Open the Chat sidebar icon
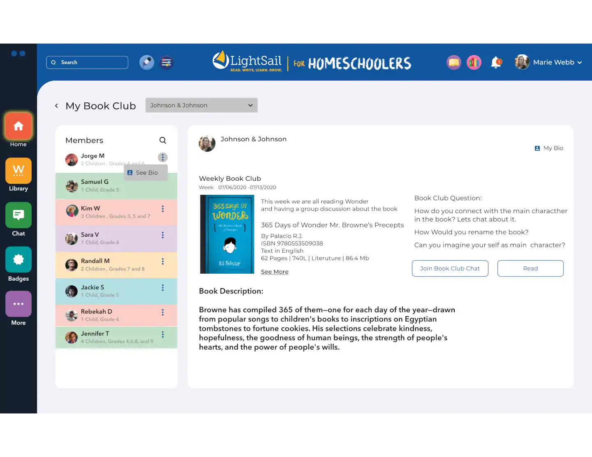 pos(18,215)
